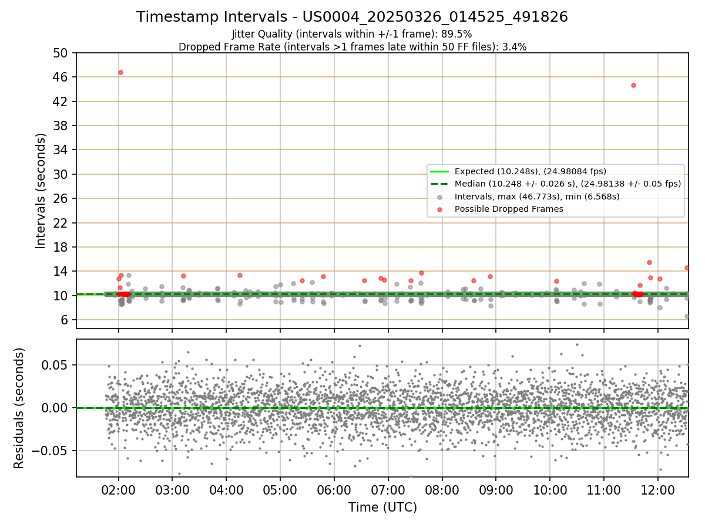Click the "Possible Dropped Frames" legend entry
Screen dimensions: 705x528
(x=509, y=209)
